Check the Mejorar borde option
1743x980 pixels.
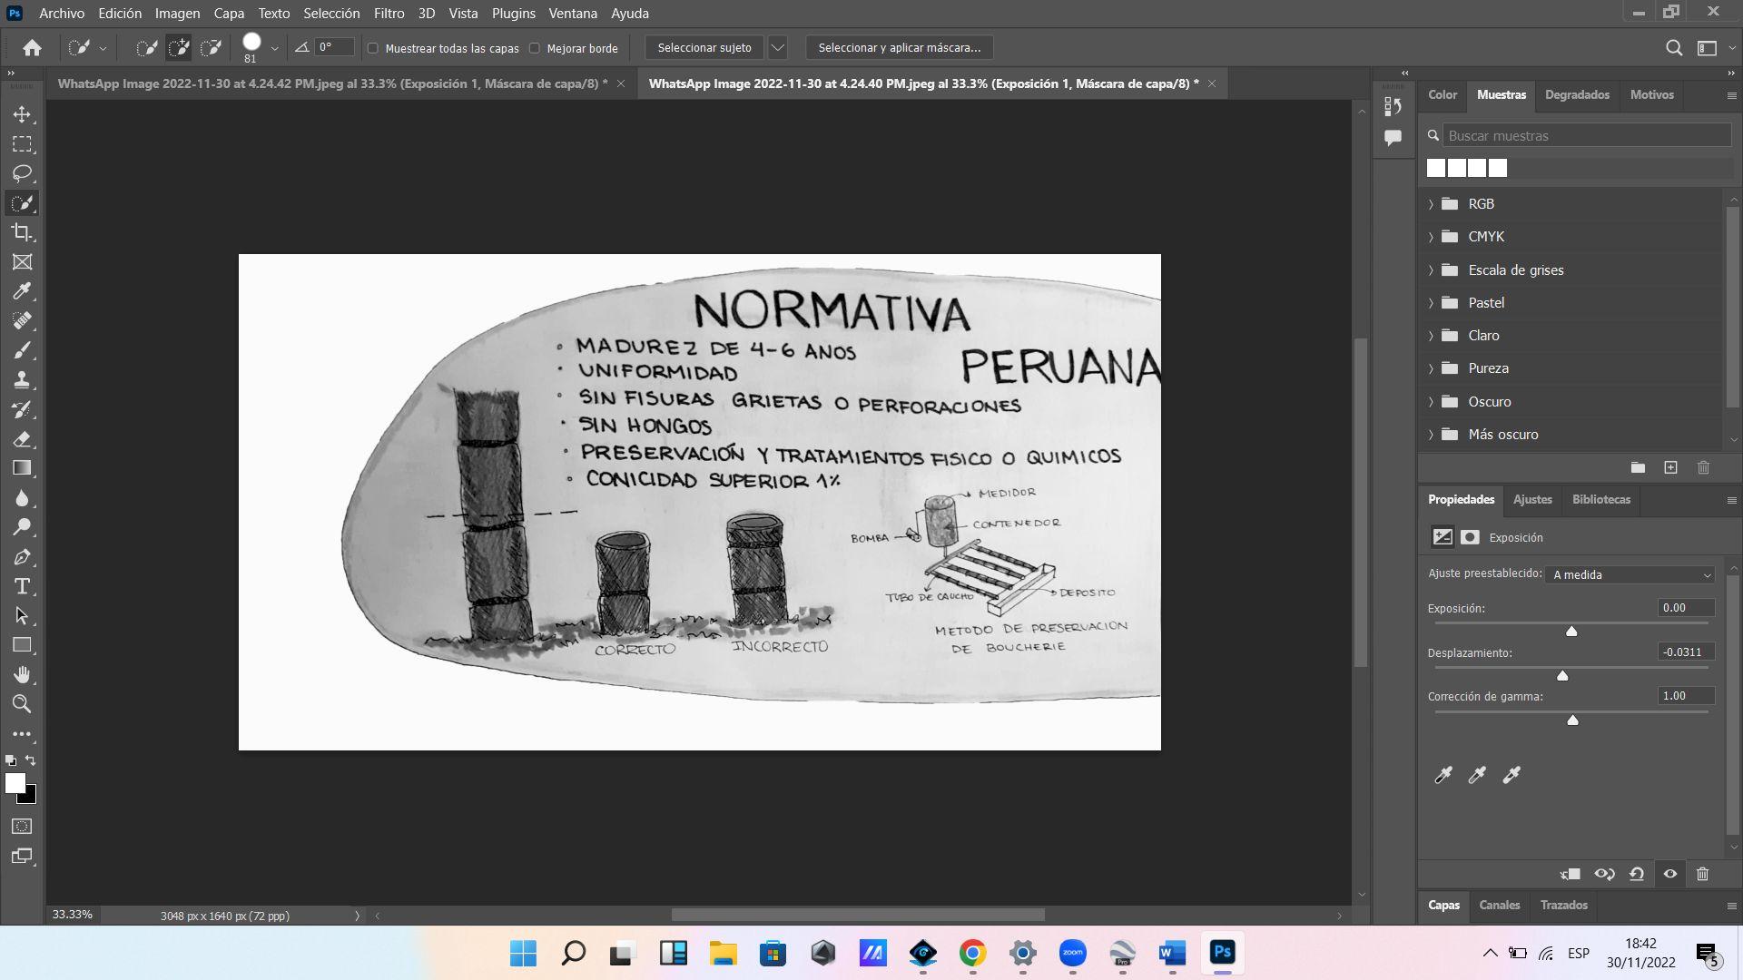535,48
